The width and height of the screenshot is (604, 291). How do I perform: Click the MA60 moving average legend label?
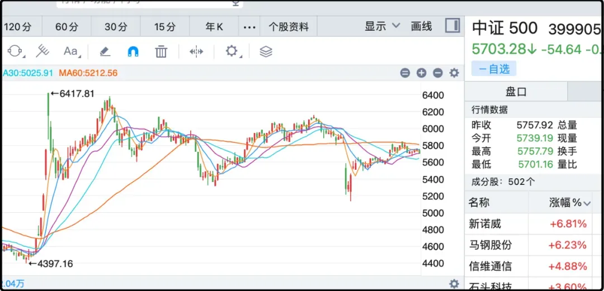coord(89,73)
